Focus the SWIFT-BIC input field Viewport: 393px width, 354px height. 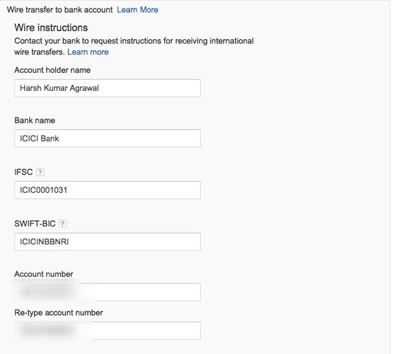(107, 241)
